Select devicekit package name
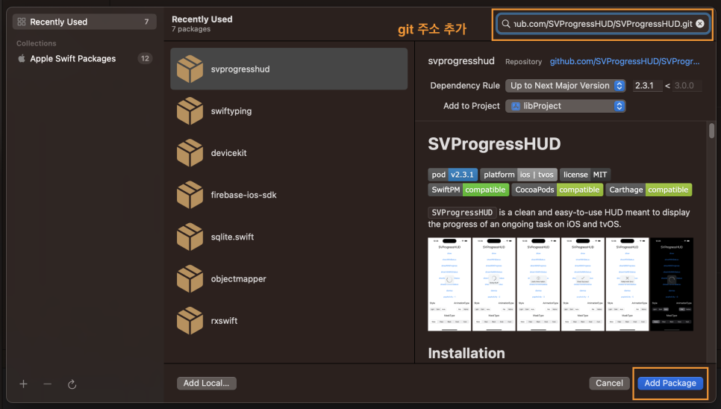 click(x=228, y=152)
